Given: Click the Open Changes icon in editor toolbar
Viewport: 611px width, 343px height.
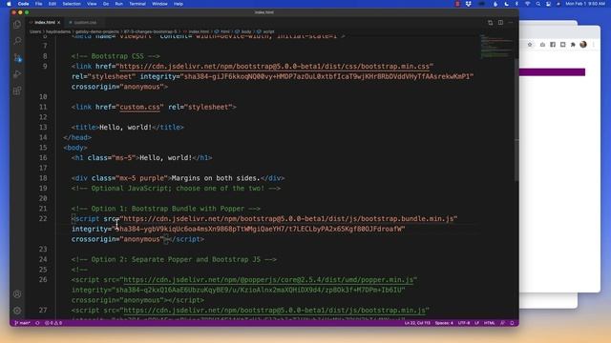Looking at the screenshot, I should pos(490,23).
